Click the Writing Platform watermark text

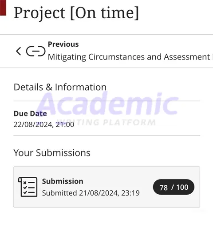pos(106,122)
